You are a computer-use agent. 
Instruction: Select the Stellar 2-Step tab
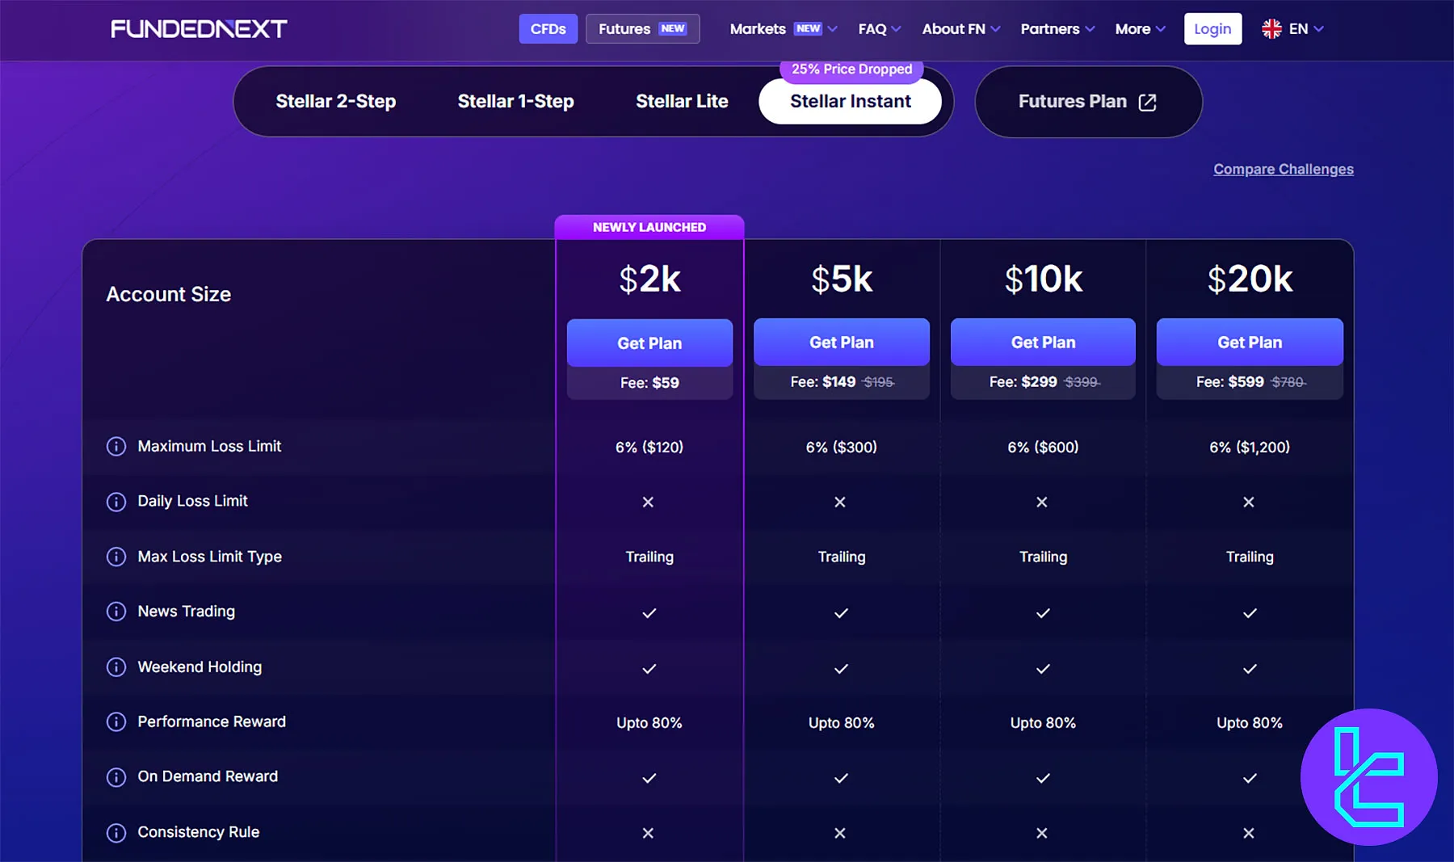(336, 102)
